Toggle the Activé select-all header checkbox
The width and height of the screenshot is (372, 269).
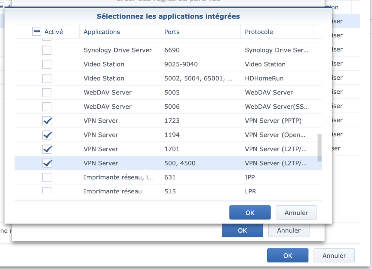(36, 32)
